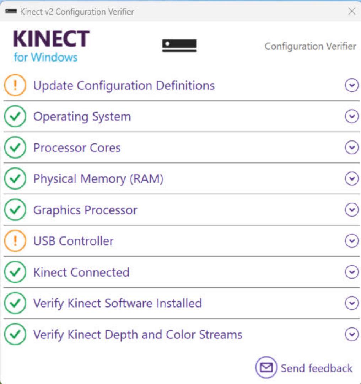
Task: Expand the Verify Kinect Depth and Color Streams section
Action: pyautogui.click(x=351, y=334)
